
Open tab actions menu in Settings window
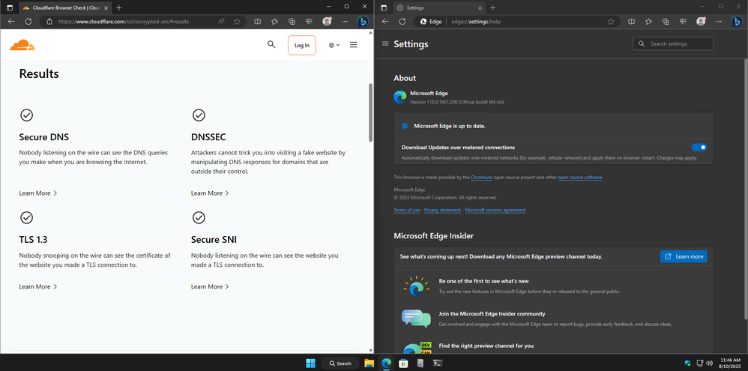[384, 7]
